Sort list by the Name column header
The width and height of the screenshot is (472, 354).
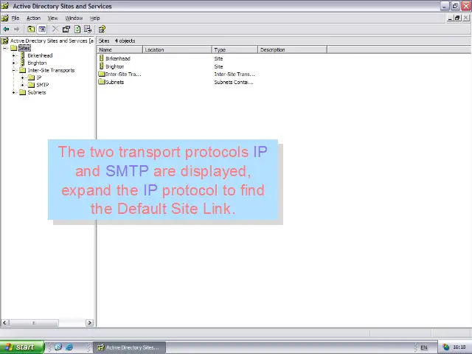119,49
